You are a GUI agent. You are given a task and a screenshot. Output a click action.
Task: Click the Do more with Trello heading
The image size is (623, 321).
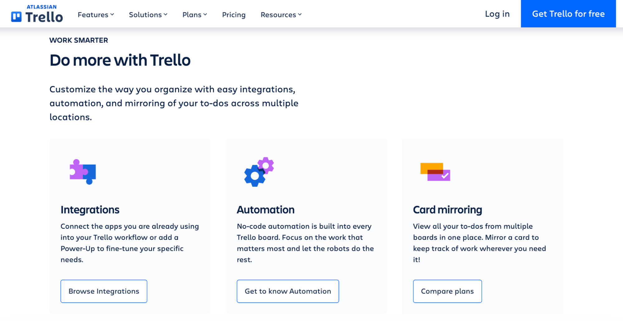(x=120, y=60)
